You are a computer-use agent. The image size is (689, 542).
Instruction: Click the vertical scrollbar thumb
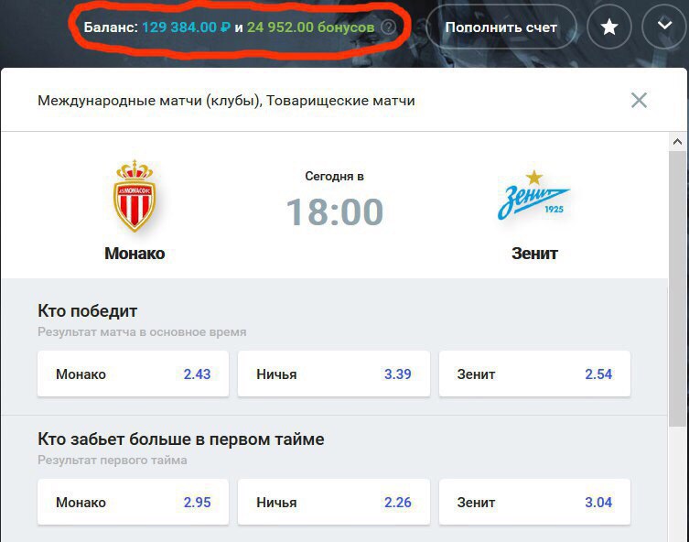coord(677,288)
